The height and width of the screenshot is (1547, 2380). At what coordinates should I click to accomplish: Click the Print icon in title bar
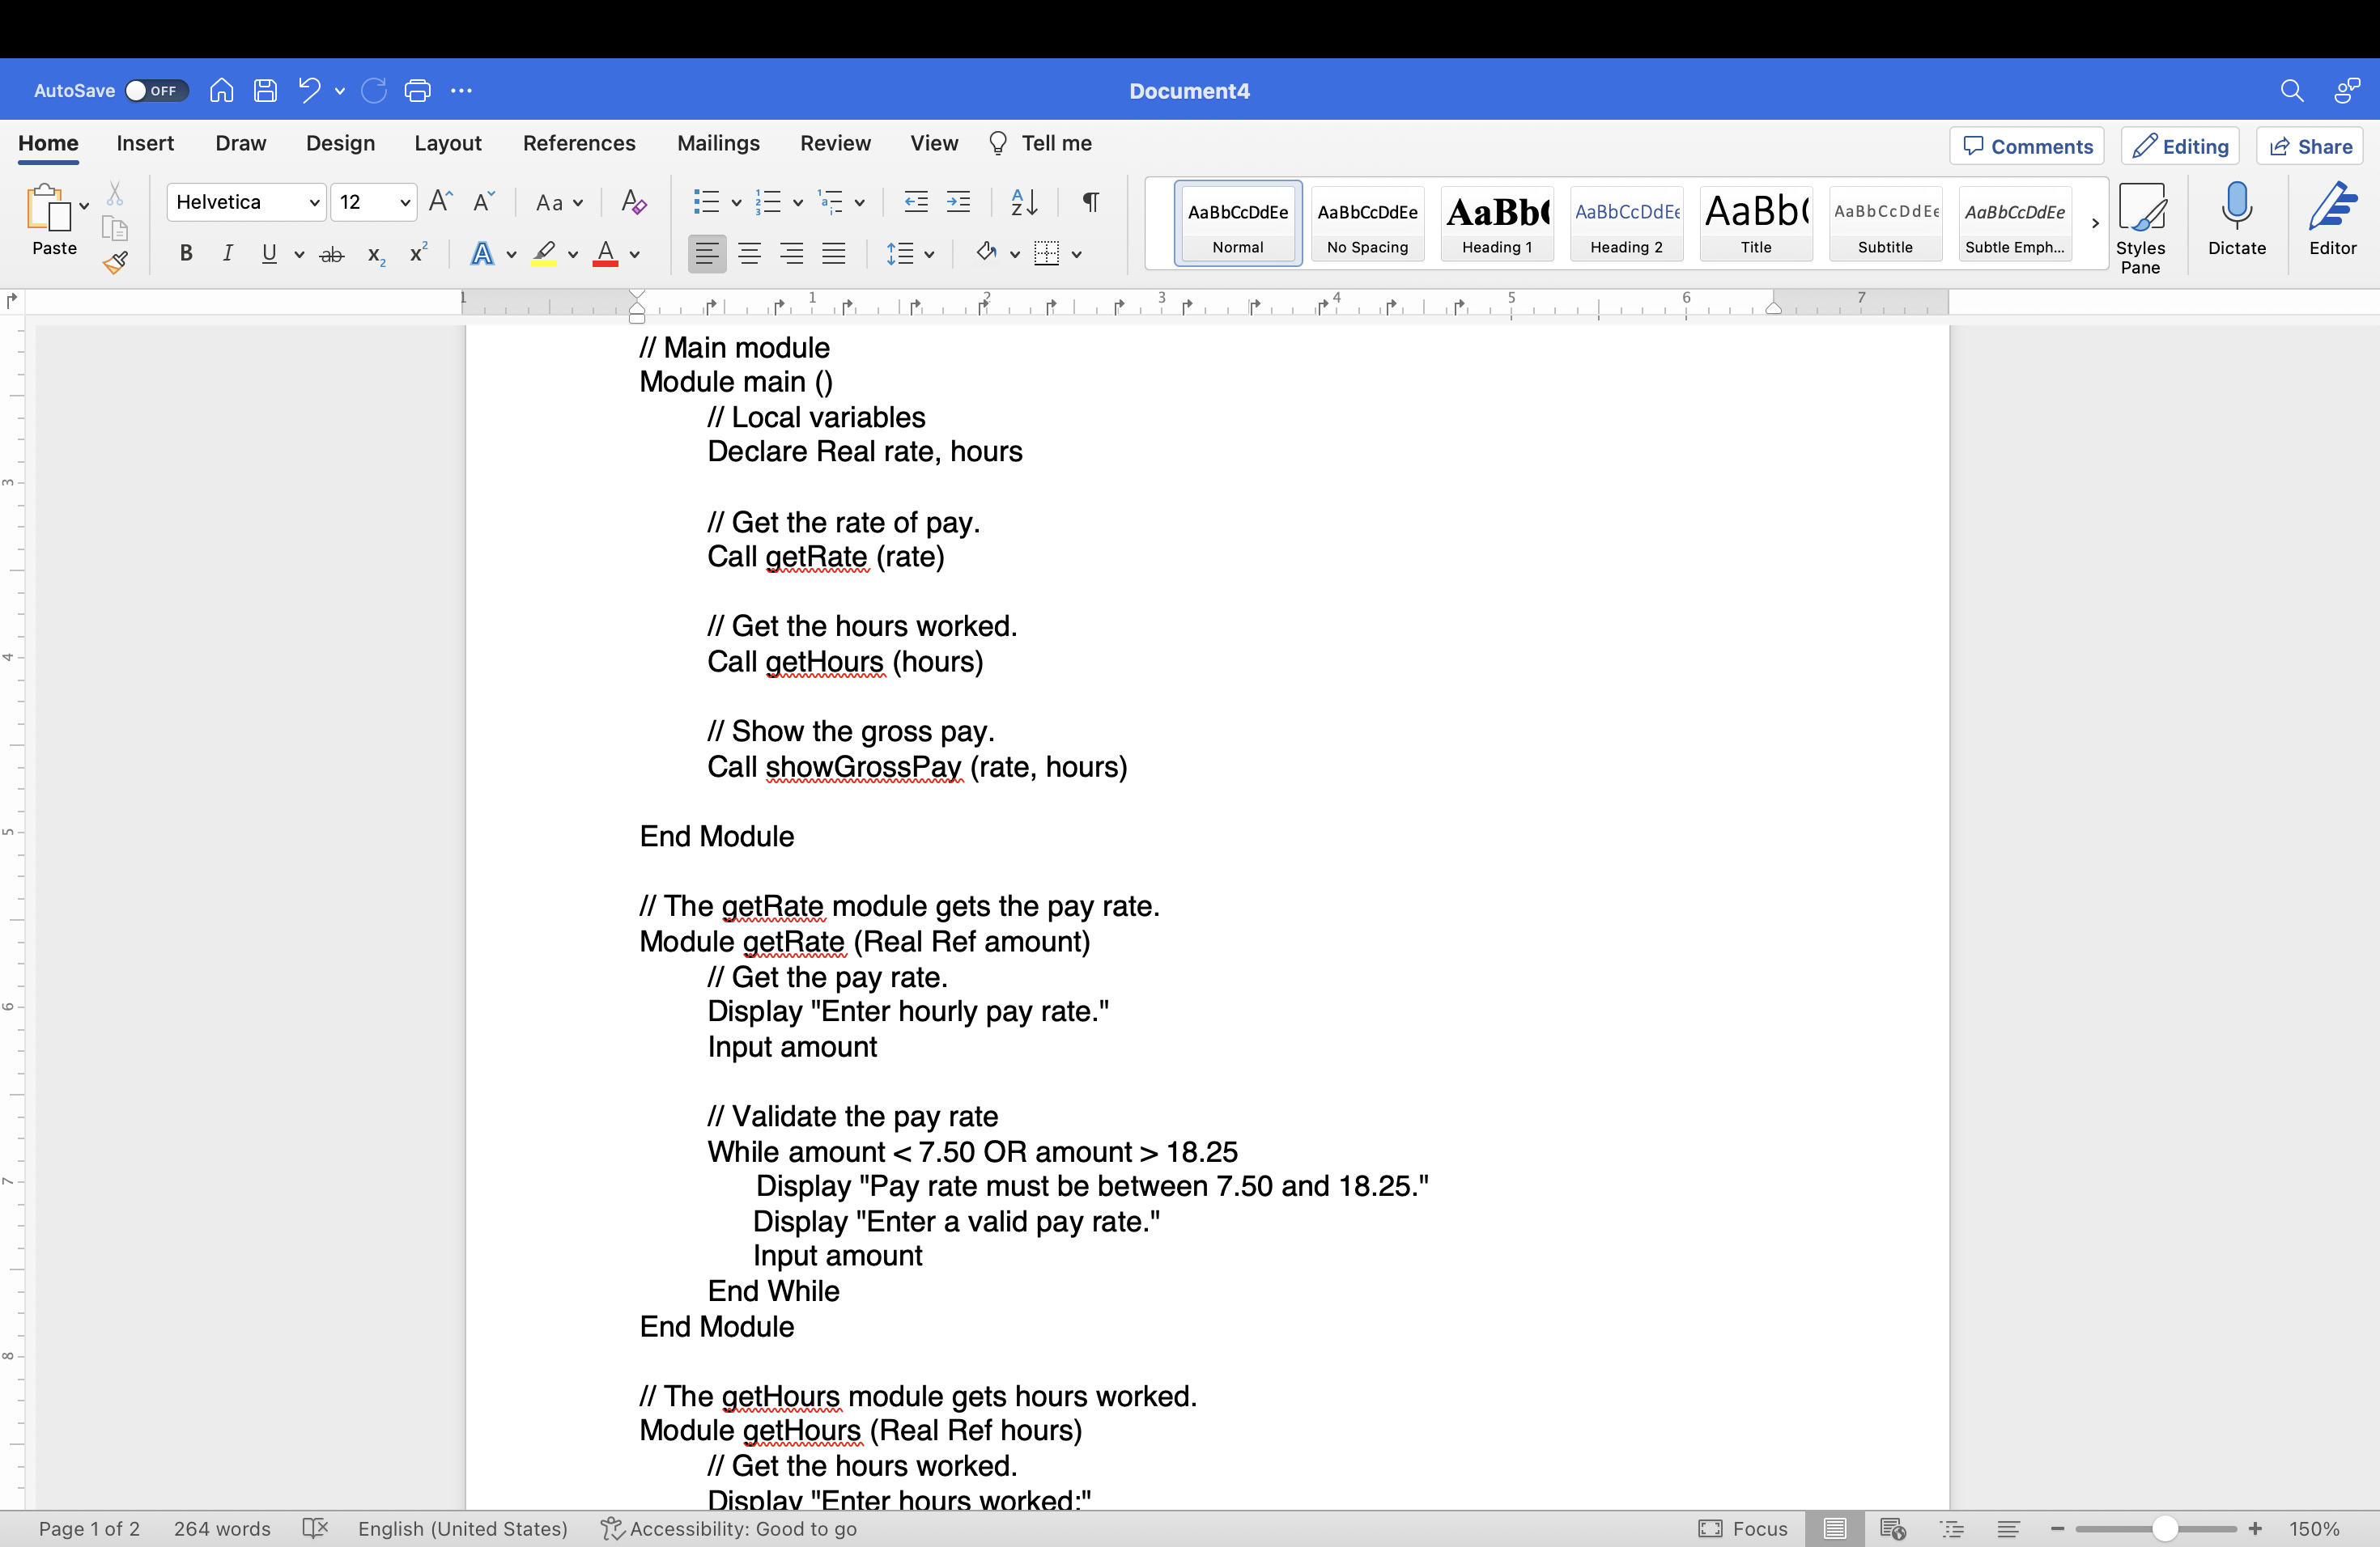(x=417, y=91)
